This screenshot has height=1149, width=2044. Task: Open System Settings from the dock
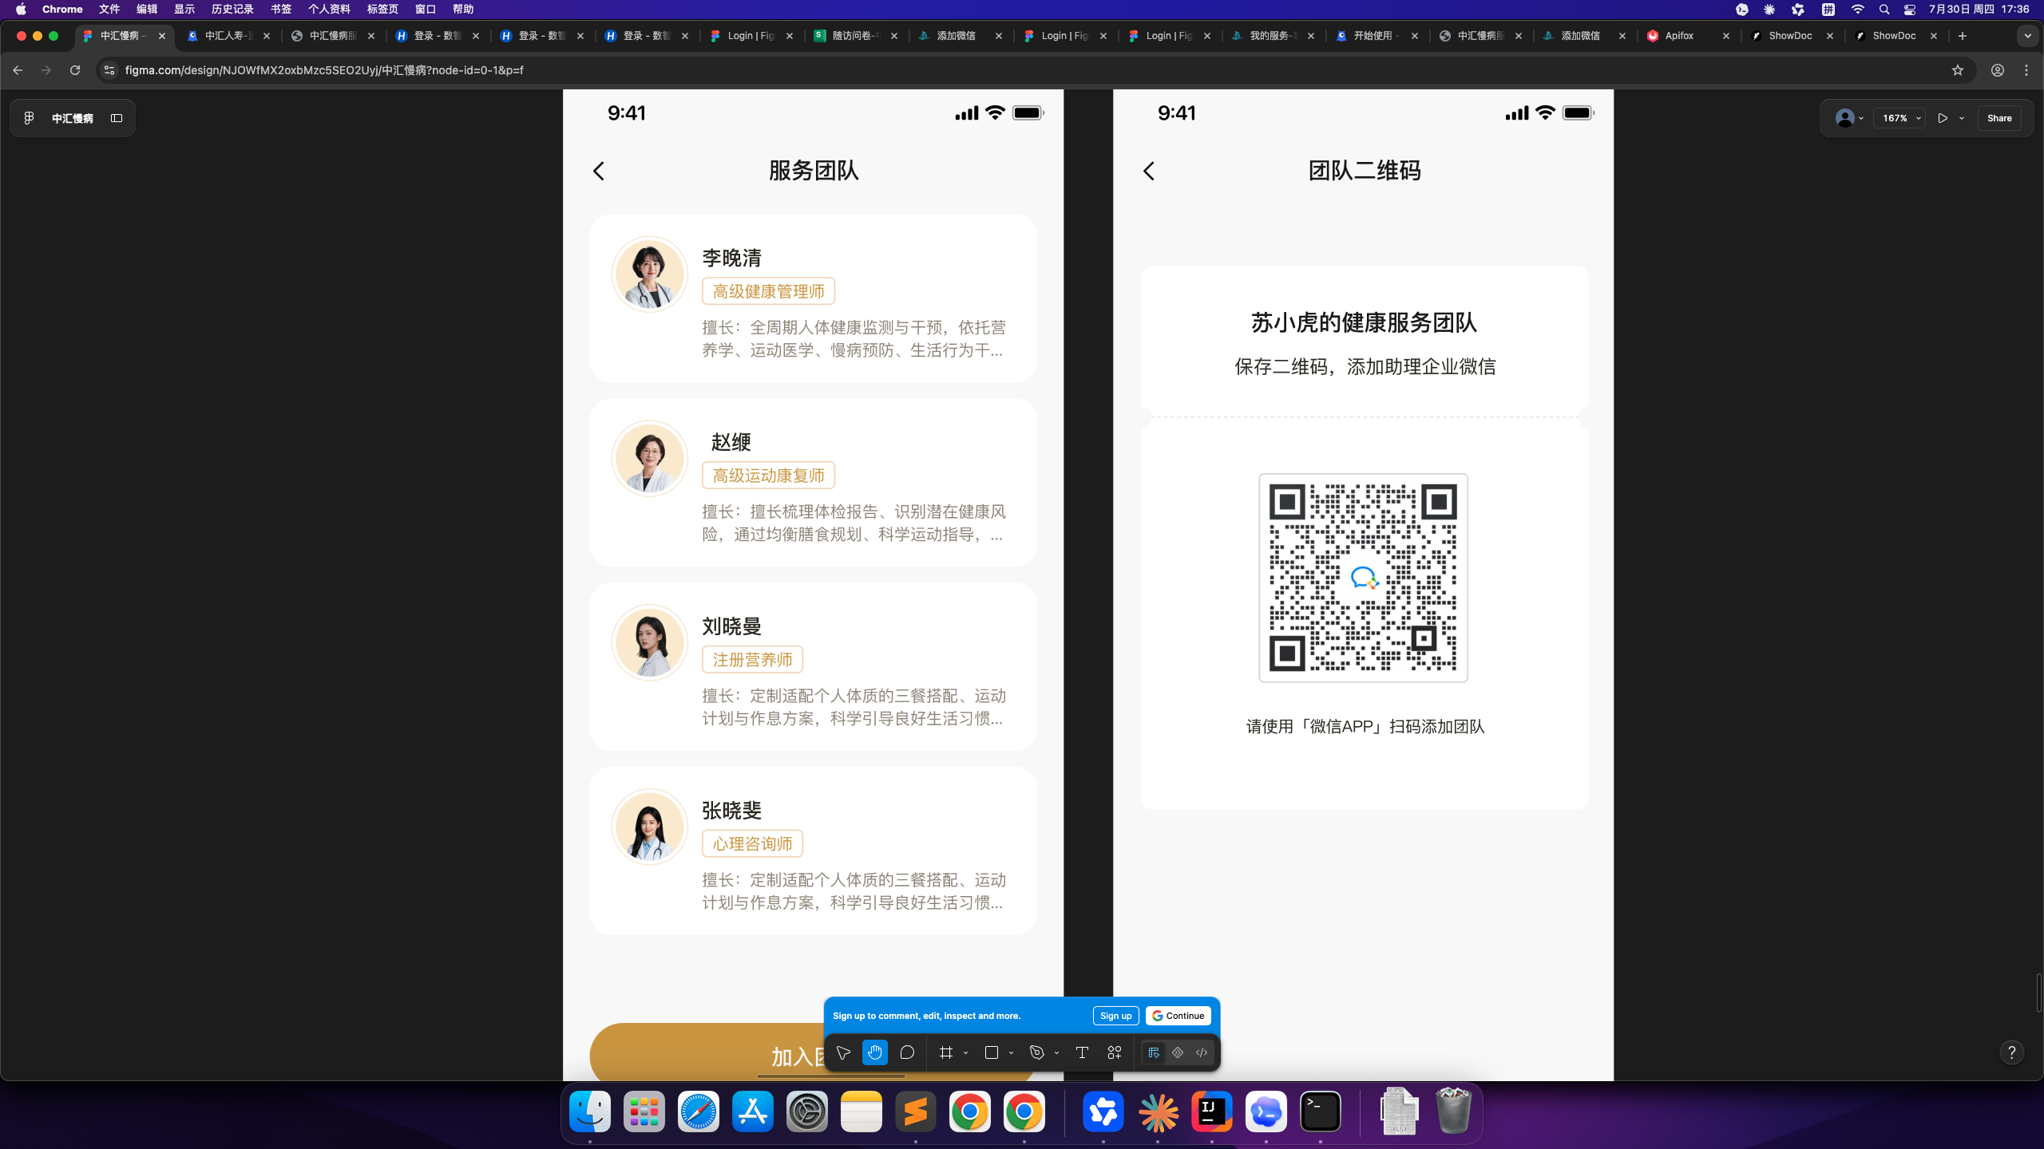pyautogui.click(x=807, y=1111)
